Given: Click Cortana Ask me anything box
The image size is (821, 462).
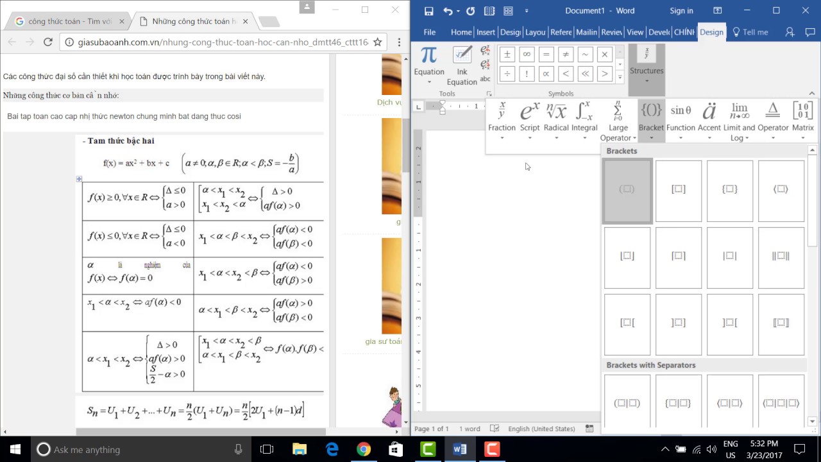Looking at the screenshot, I should click(x=141, y=449).
